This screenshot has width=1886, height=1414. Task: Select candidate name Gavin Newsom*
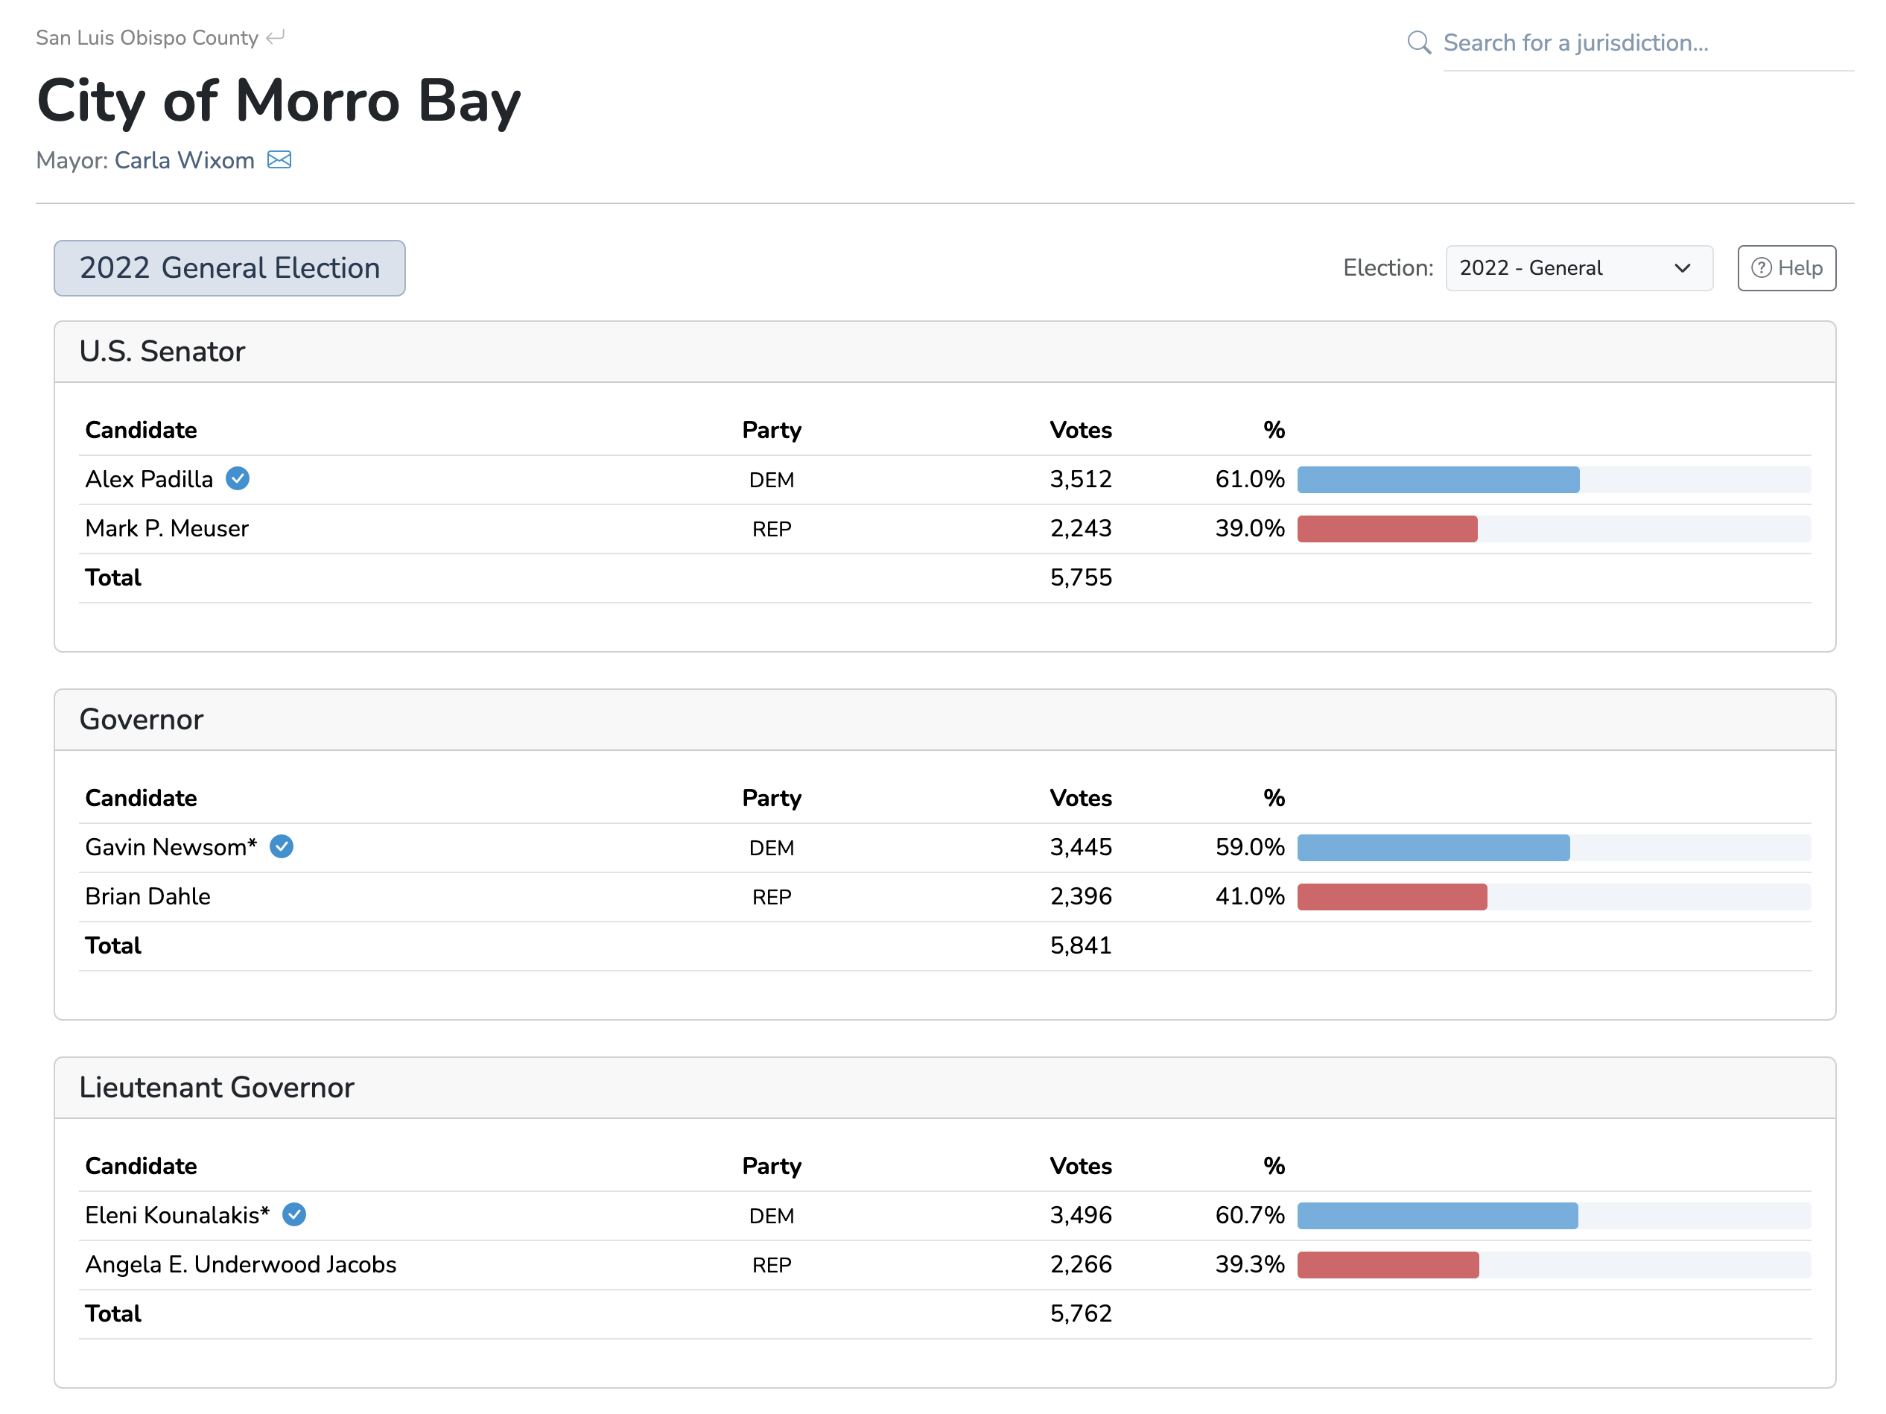[x=171, y=847]
